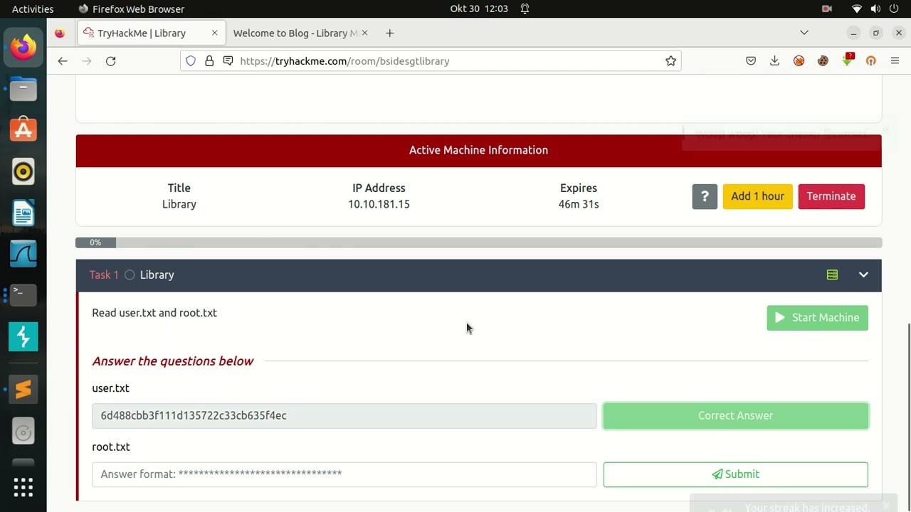Open Firefox application hamburger menu
This screenshot has height=512, width=911.
(x=895, y=61)
